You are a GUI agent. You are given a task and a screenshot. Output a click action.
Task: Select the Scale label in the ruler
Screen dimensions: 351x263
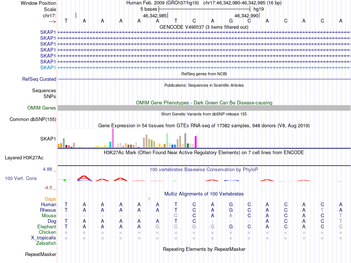click(x=50, y=9)
